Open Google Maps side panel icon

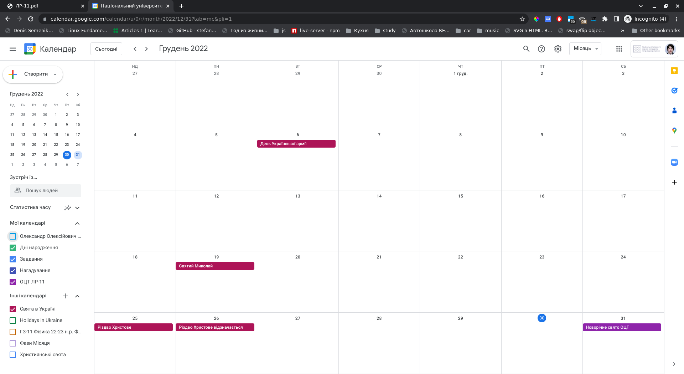coord(674,130)
